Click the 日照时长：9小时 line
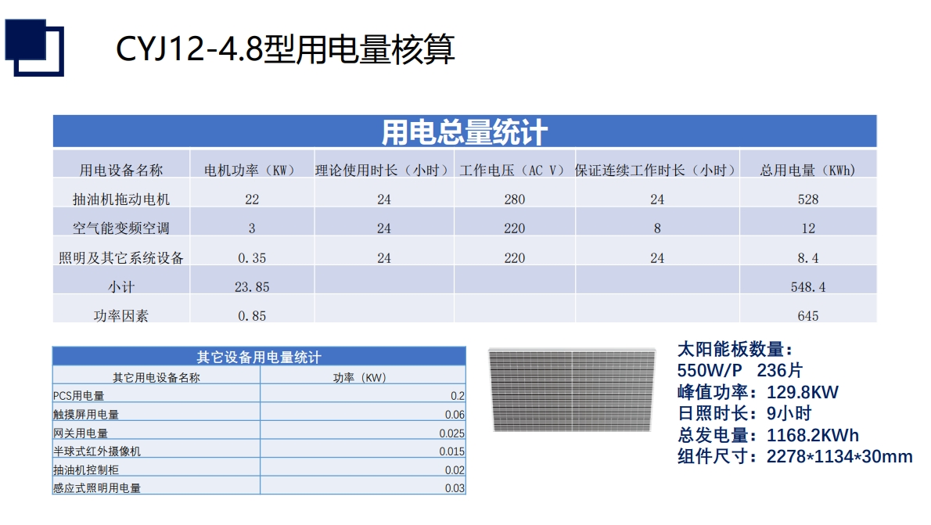 pos(745,413)
